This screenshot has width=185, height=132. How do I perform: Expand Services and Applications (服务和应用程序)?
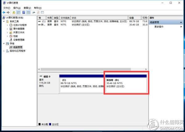pos(4,51)
